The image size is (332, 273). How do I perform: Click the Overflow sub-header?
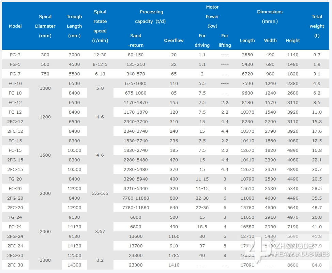click(174, 40)
